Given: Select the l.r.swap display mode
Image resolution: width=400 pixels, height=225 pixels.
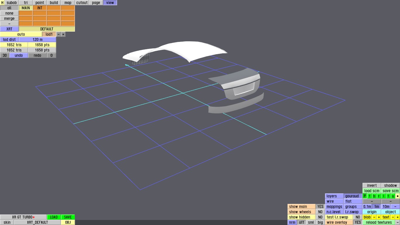Looking at the screenshot, I should [x=353, y=212].
